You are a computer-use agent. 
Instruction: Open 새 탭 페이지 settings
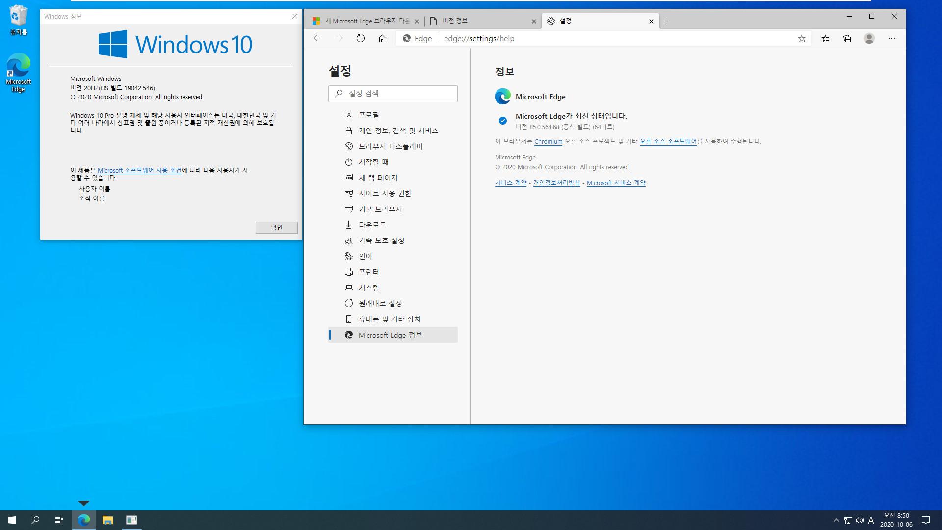pyautogui.click(x=393, y=178)
